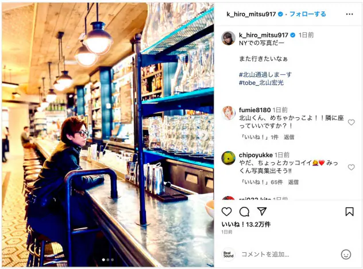Select the second carousel dot indicator
Viewport: 363px width, 269px height.
click(x=108, y=260)
